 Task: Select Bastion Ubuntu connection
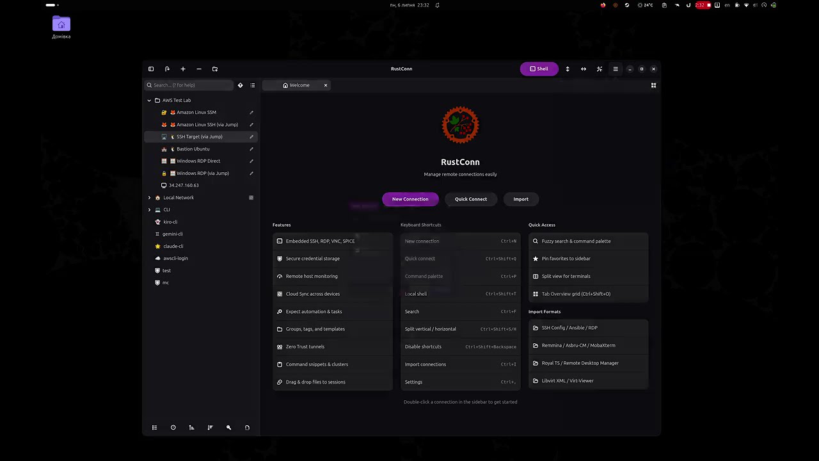[x=201, y=149]
